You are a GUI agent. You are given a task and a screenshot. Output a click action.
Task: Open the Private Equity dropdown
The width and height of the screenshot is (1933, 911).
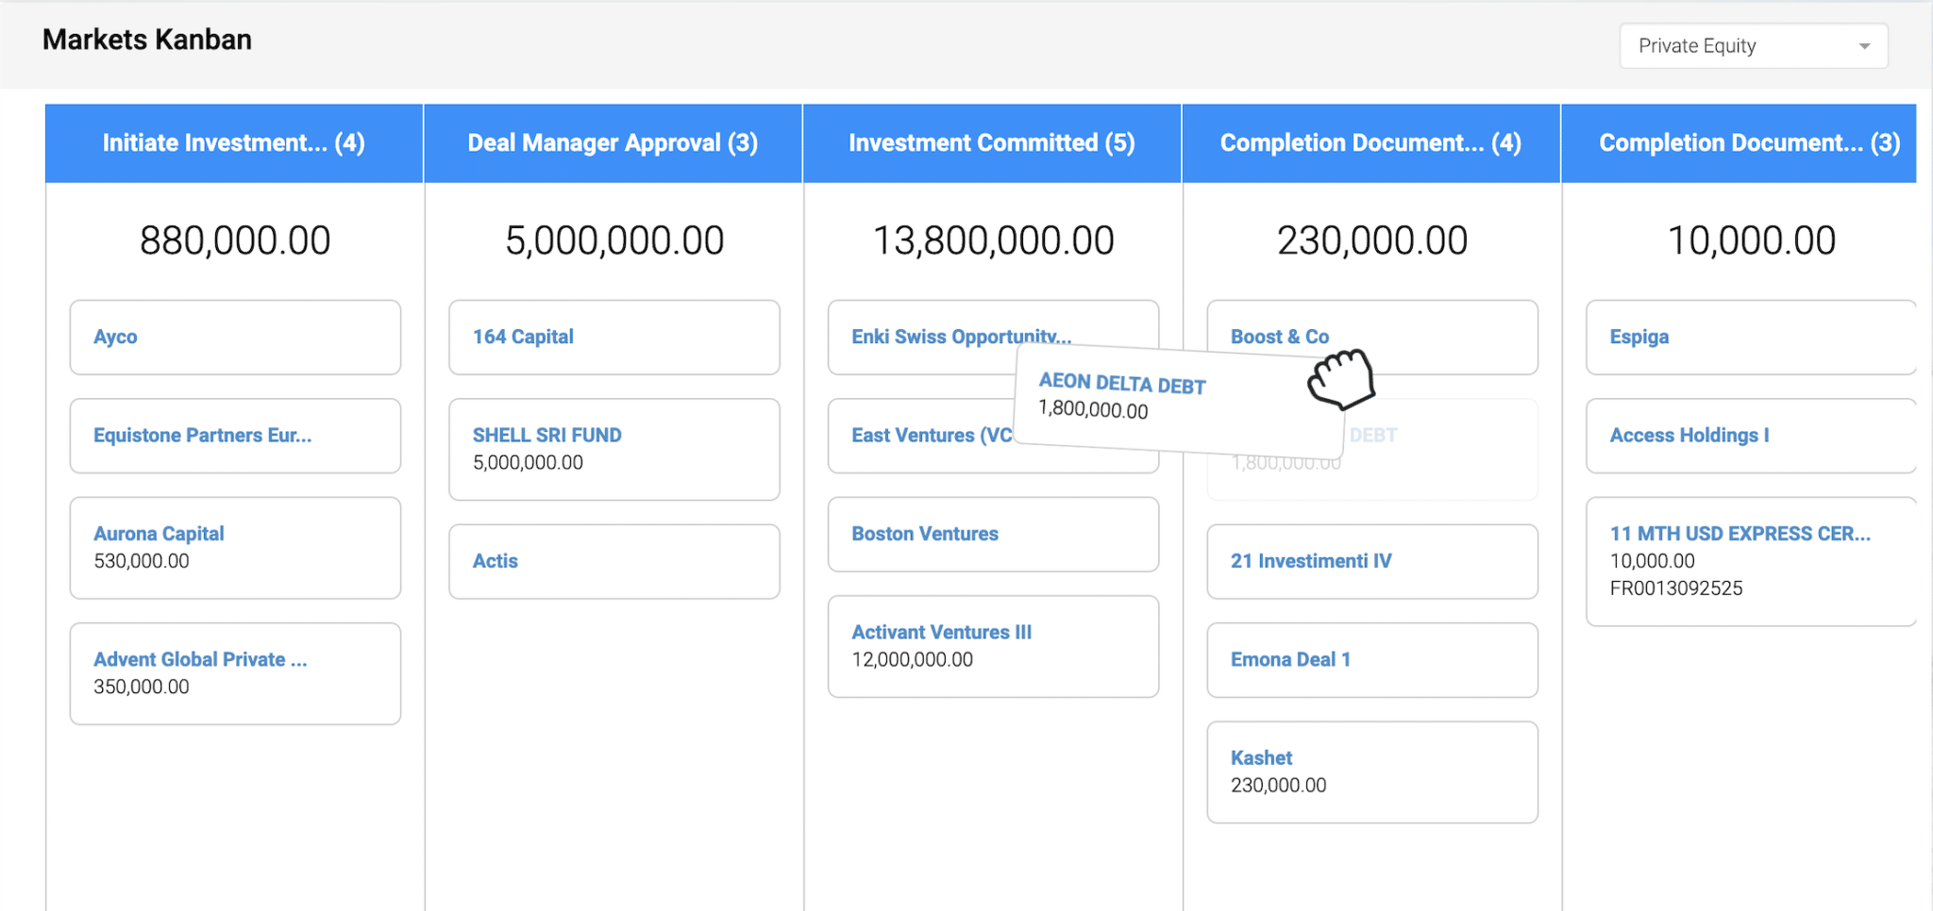1753,46
